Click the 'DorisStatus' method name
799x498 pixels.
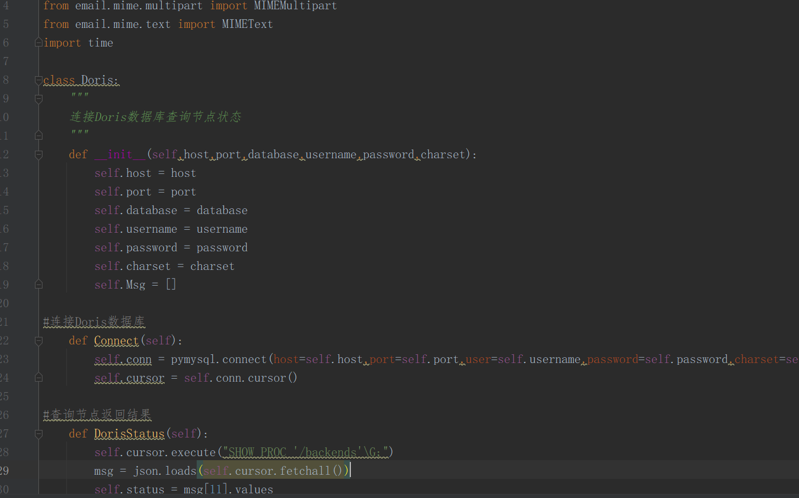coord(129,433)
